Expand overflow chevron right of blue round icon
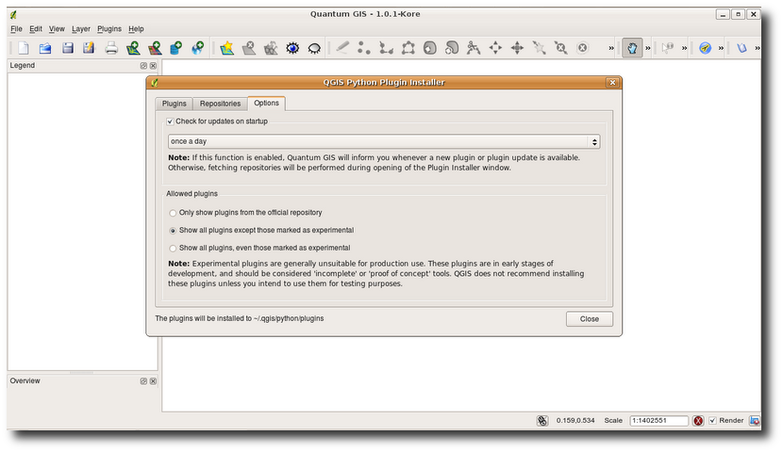 (x=721, y=48)
